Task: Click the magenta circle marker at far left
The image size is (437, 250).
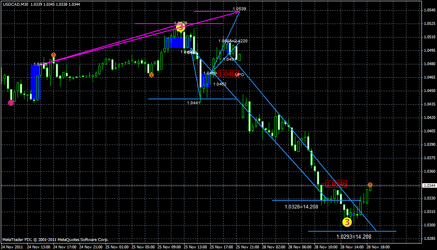Action: coord(10,103)
